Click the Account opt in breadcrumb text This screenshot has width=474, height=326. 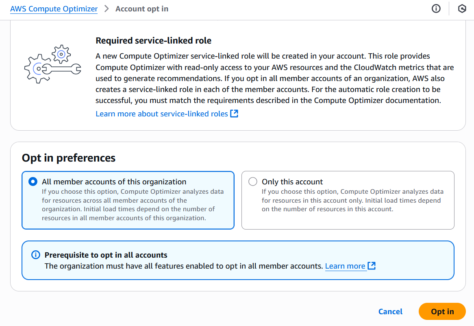tap(142, 9)
